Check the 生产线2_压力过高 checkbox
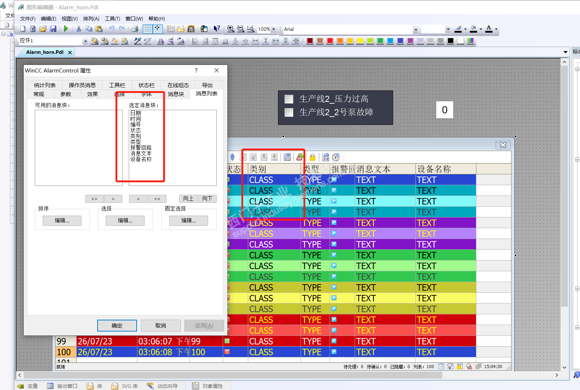This screenshot has width=580, height=390. (289, 99)
